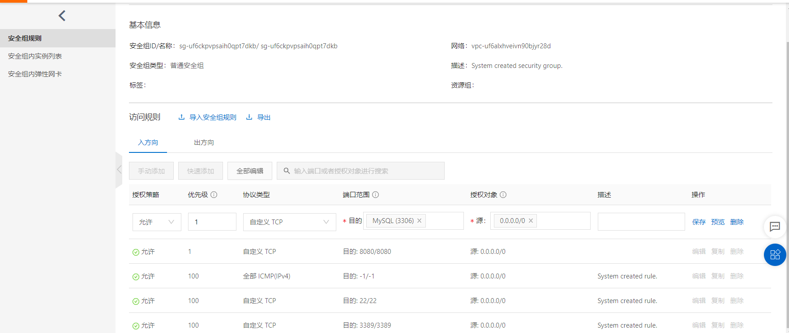Click the allow check icon on 3389/3389 row
The height and width of the screenshot is (333, 789).
point(136,326)
